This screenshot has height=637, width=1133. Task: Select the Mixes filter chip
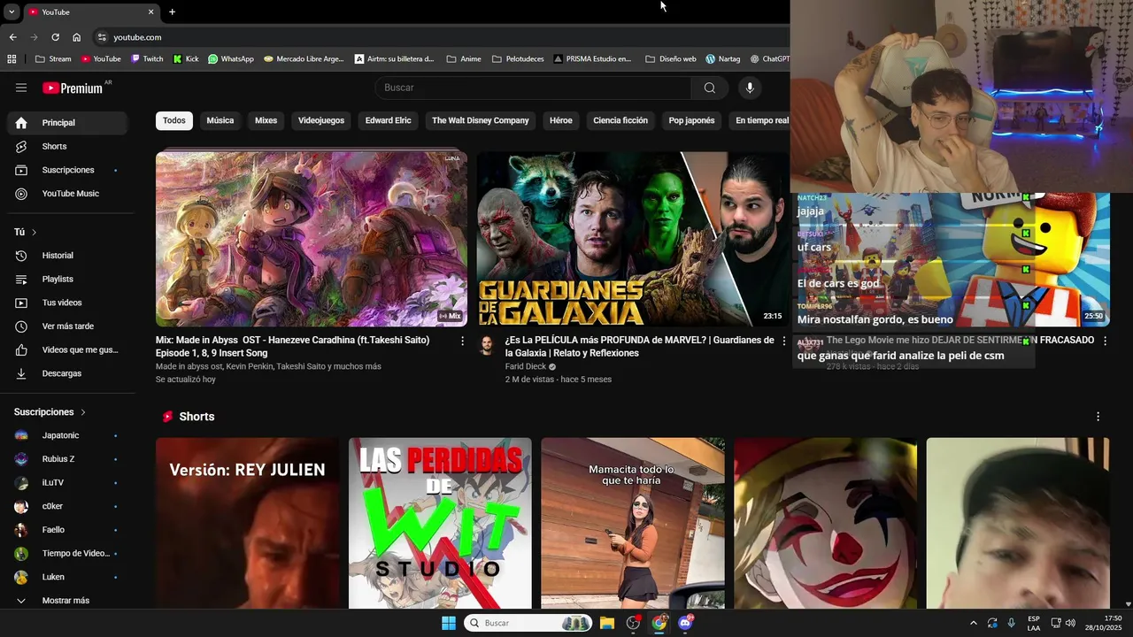(x=266, y=120)
